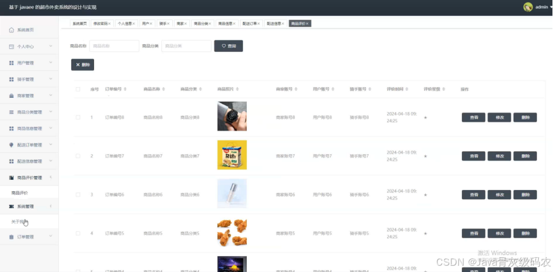Expand 商品信息管理 with its chevron
This screenshot has height=272, width=553.
(50, 129)
